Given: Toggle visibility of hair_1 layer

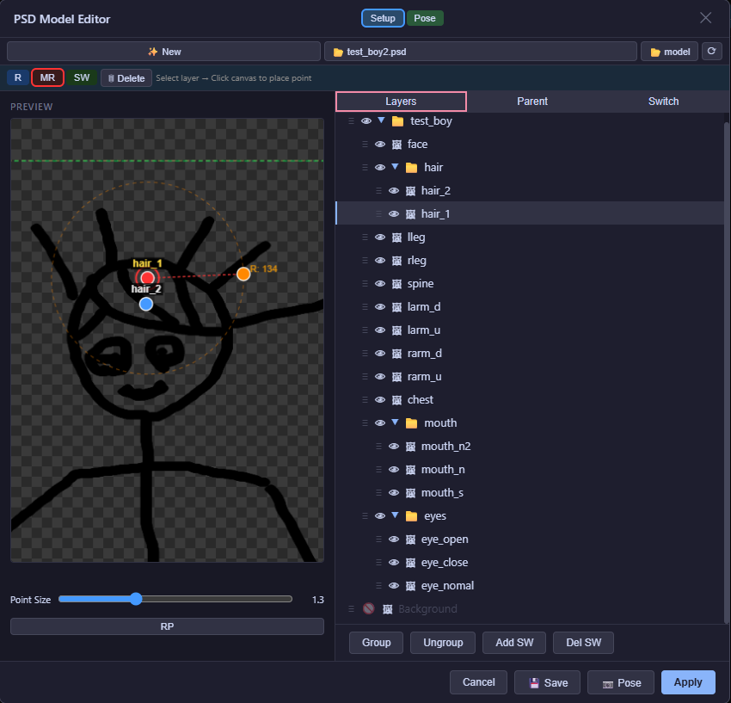Looking at the screenshot, I should pyautogui.click(x=394, y=214).
